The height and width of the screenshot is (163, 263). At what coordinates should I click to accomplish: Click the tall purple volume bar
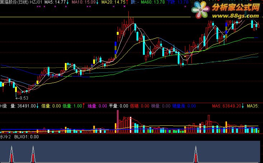click(118, 121)
